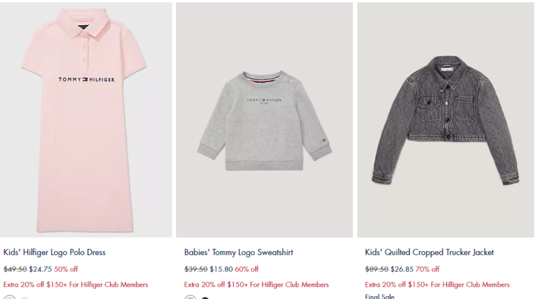The height and width of the screenshot is (299, 538).
Task: Click the 60% off discount label
Action: (x=246, y=269)
